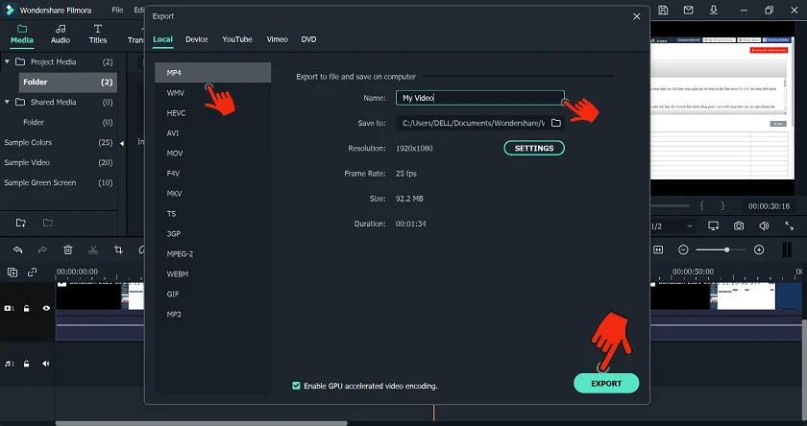Delete the selected clip

coord(67,249)
